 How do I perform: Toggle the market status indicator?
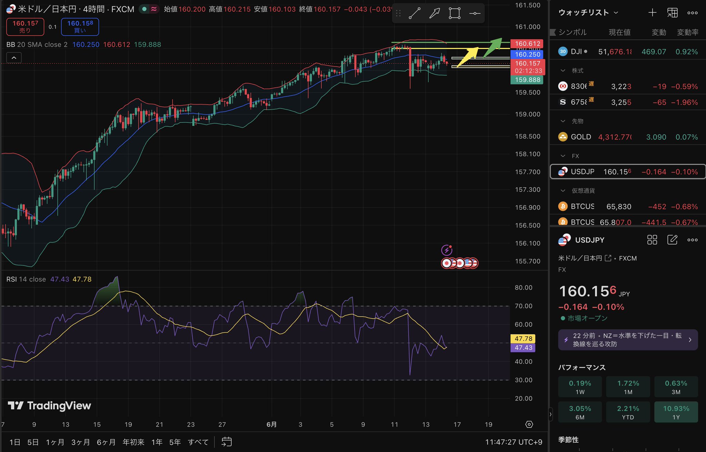coord(144,9)
